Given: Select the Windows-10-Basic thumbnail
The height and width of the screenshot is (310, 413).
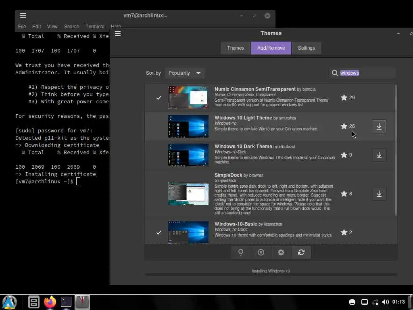Looking at the screenshot, I should (188, 232).
